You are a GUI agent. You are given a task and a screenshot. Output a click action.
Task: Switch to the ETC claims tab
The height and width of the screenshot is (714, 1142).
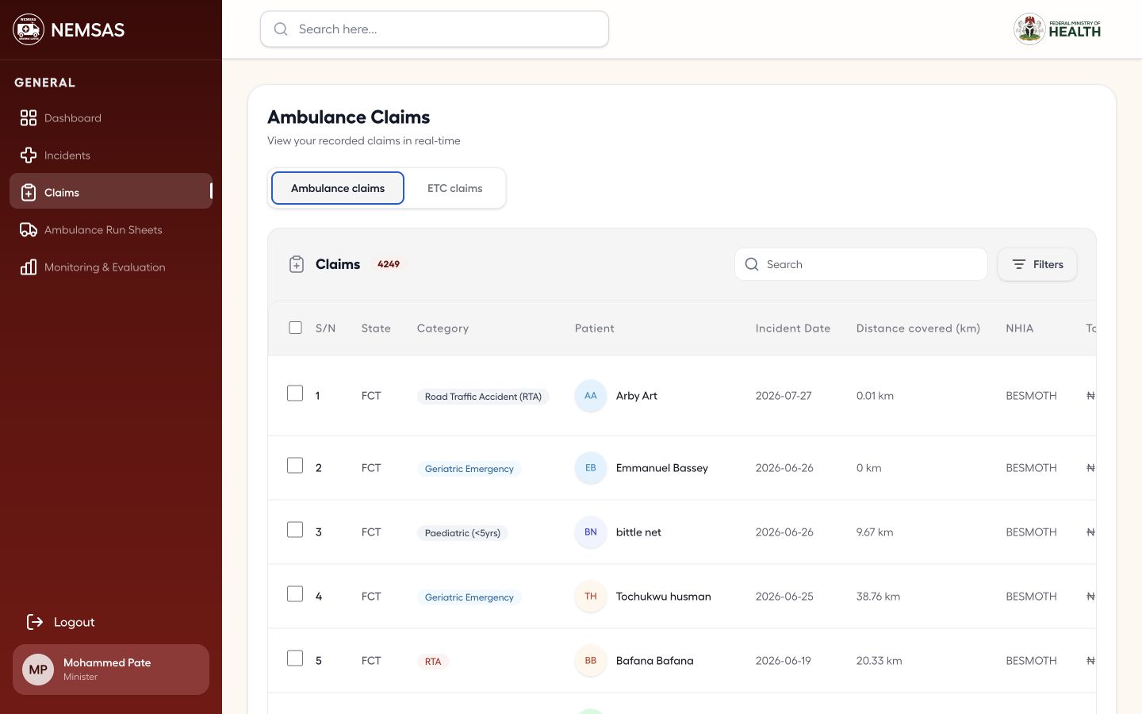(454, 188)
